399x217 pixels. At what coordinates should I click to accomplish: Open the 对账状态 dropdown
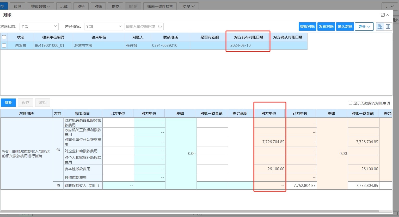(x=39, y=27)
